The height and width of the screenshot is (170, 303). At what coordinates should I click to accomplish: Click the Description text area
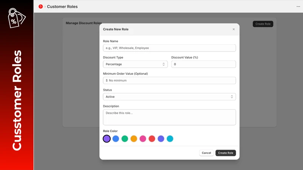[169, 117]
